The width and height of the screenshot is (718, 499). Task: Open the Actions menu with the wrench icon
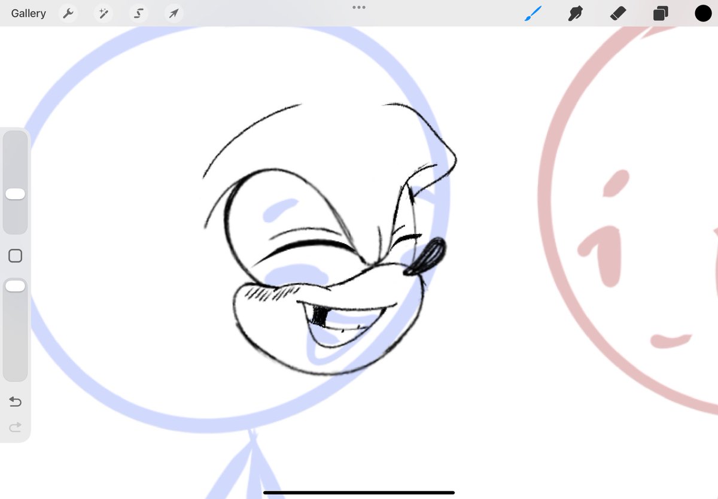point(68,13)
